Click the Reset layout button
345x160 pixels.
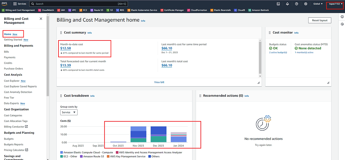click(320, 20)
